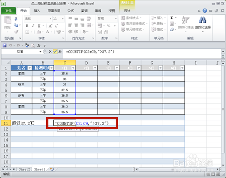Click the Clear eraser icon
The height and width of the screenshot is (178, 226).
(172, 29)
